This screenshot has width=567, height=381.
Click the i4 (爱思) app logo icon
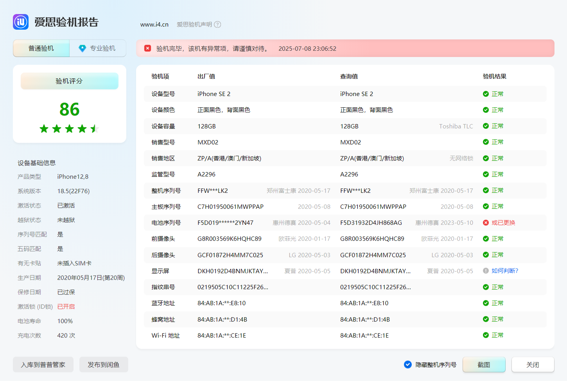click(21, 22)
